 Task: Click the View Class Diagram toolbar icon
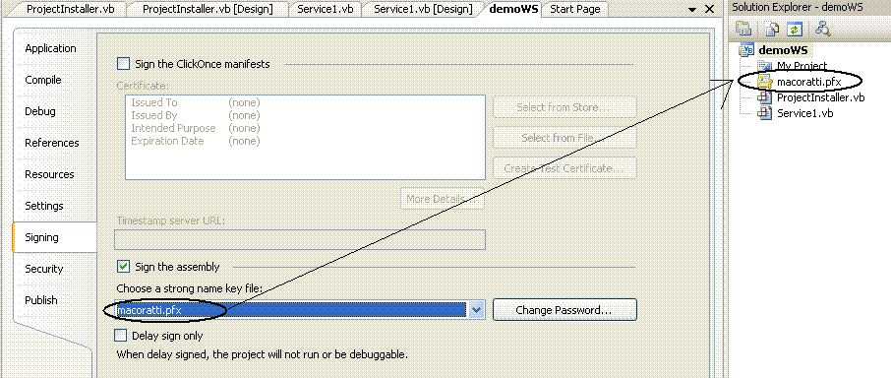click(x=822, y=29)
